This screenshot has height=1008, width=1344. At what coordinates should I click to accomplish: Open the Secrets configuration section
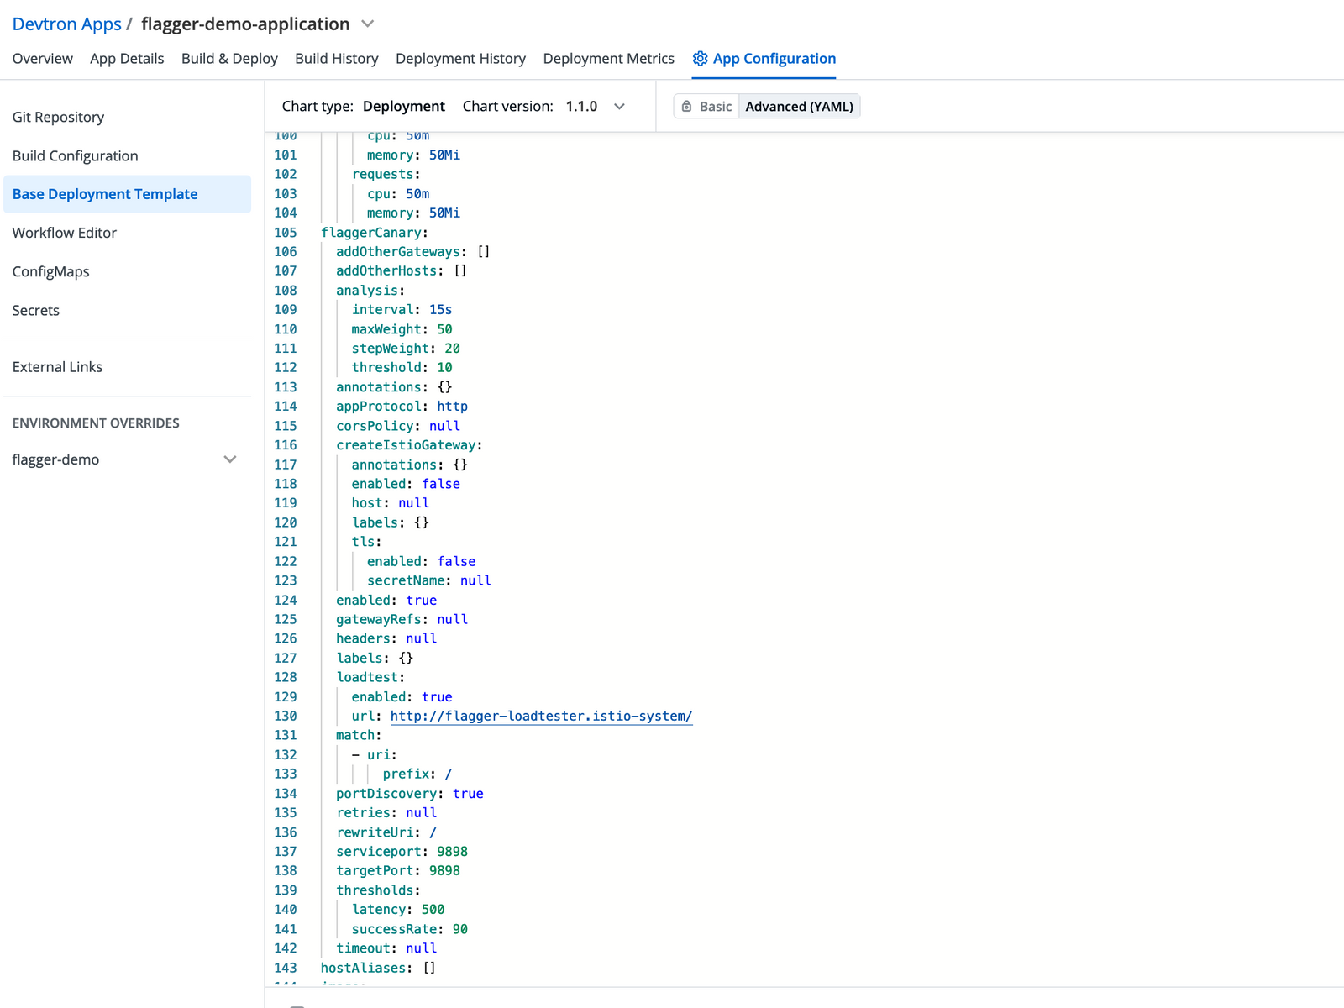(x=35, y=310)
